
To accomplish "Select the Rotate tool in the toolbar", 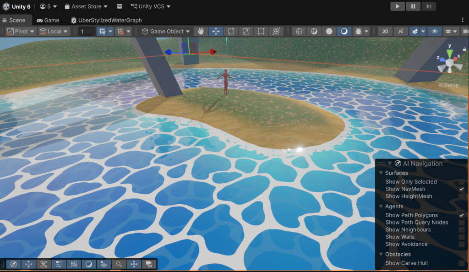I will point(231,32).
